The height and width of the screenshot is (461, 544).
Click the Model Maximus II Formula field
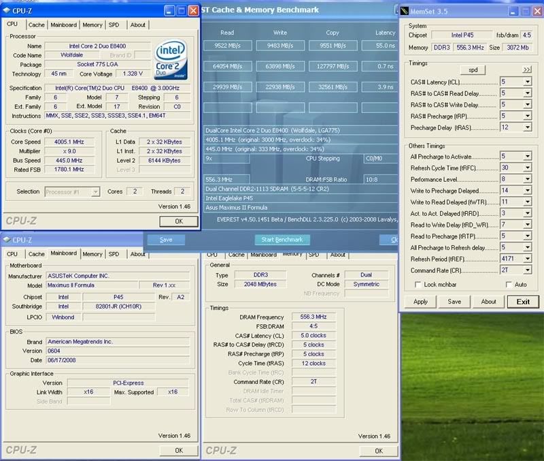coord(92,285)
